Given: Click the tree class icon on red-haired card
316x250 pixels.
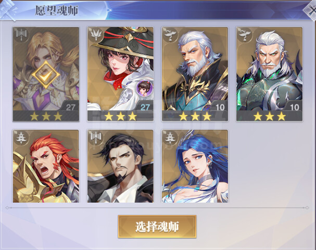Looking at the screenshot, I should pos(21,138).
